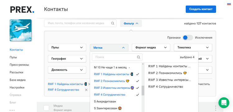Switch language via Russian flag icon
This screenshot has height=112, width=233.
pos(229,4)
